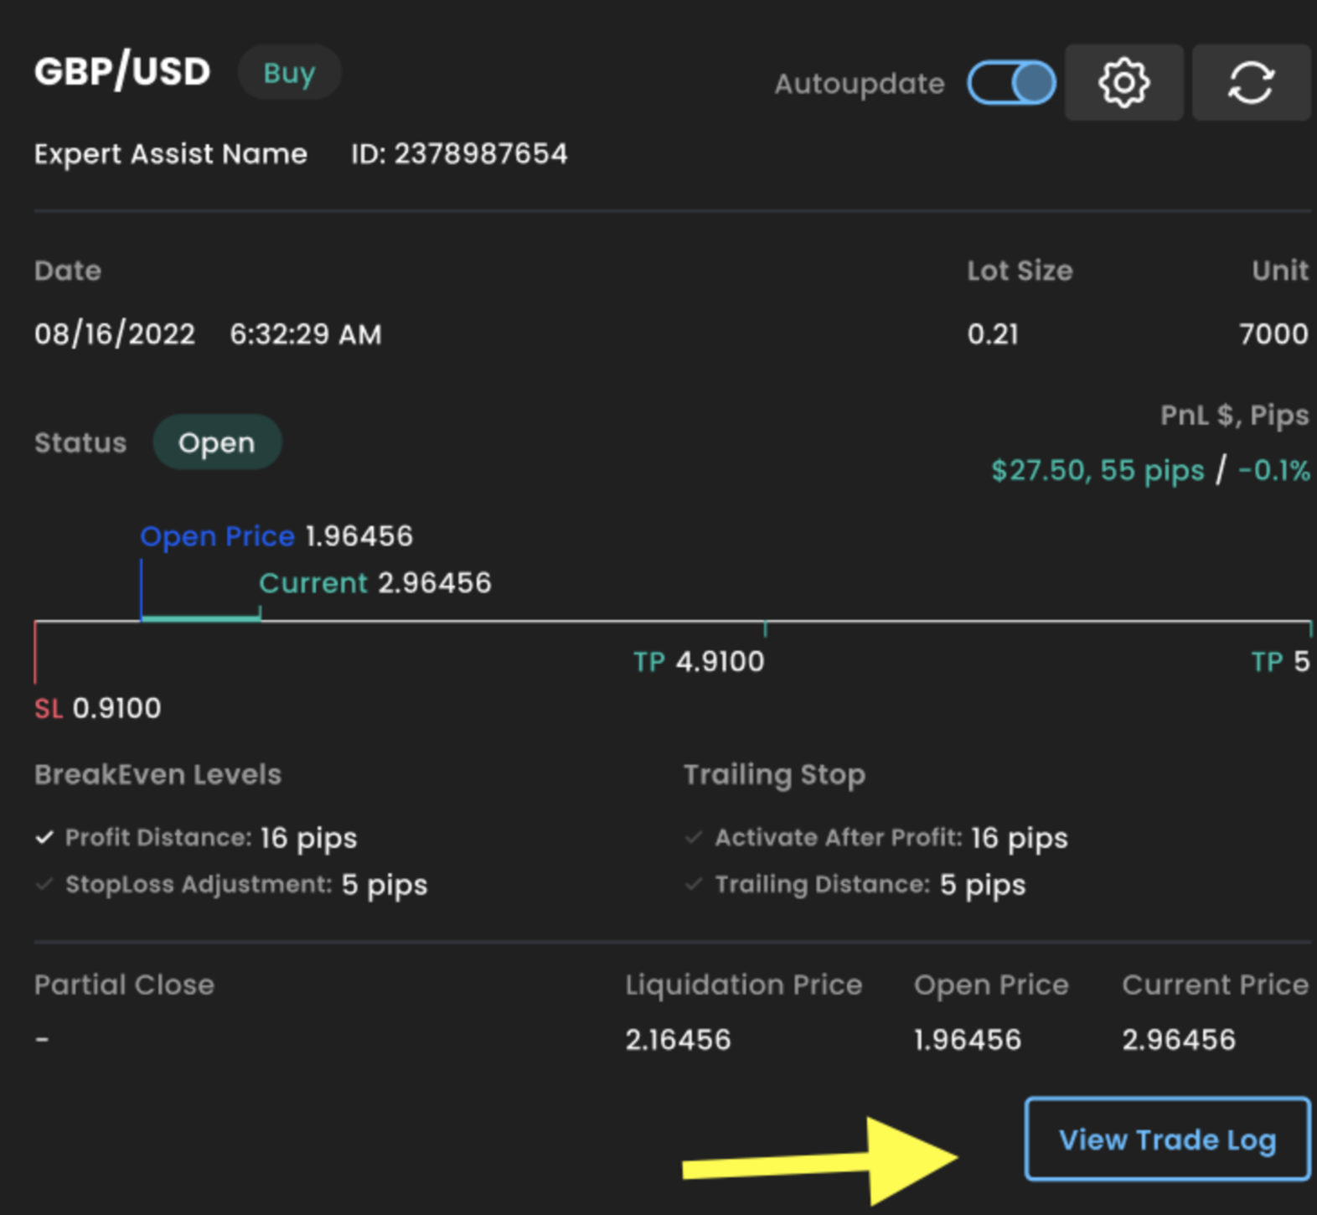Click the refresh arrows icon
1317x1215 pixels.
pyautogui.click(x=1250, y=83)
